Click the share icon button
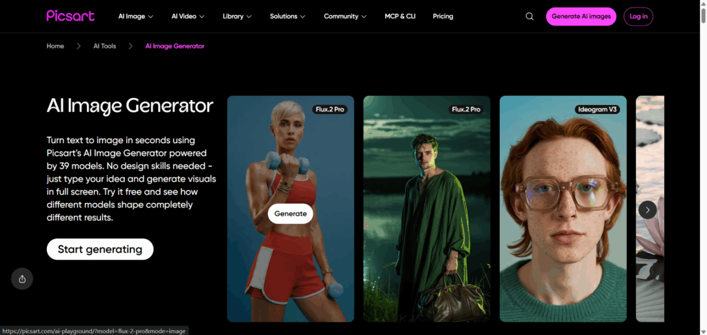 (22, 278)
